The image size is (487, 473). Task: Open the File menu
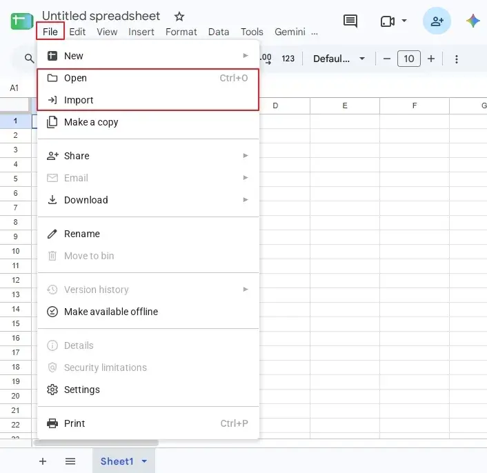tap(50, 32)
